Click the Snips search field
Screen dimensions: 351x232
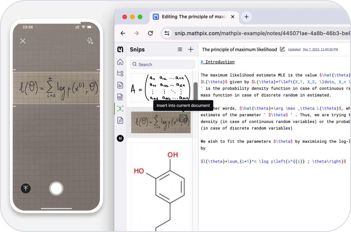[x=162, y=65]
